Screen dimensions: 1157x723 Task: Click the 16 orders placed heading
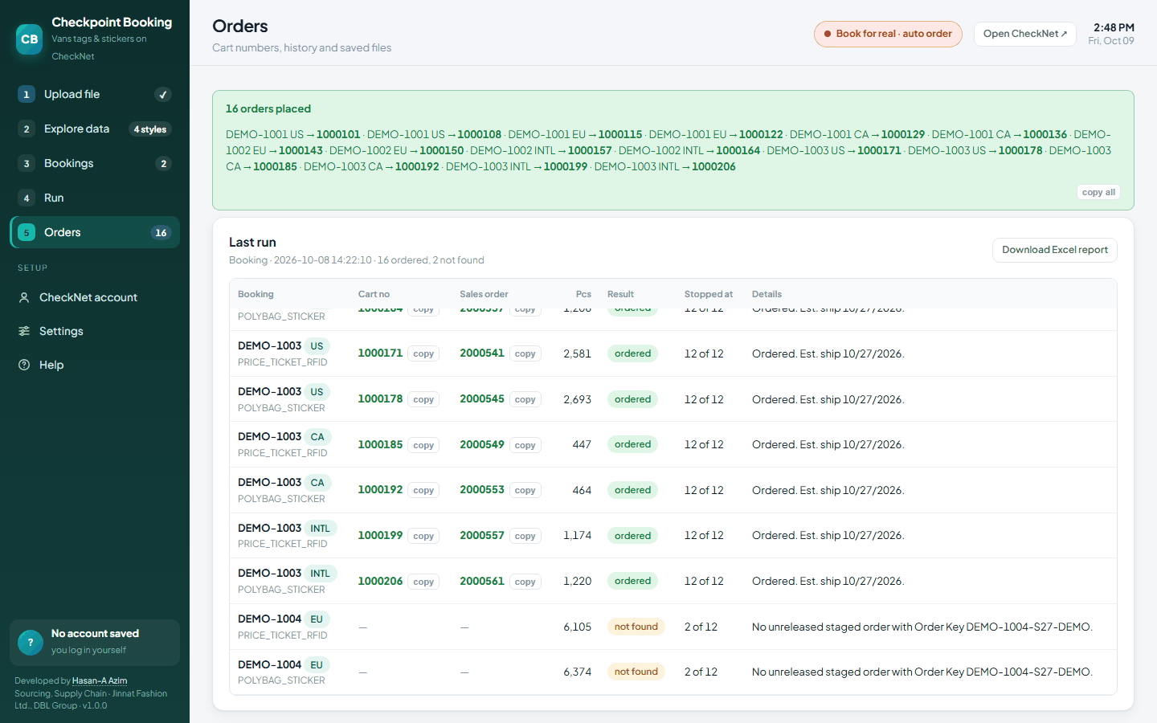(268, 108)
